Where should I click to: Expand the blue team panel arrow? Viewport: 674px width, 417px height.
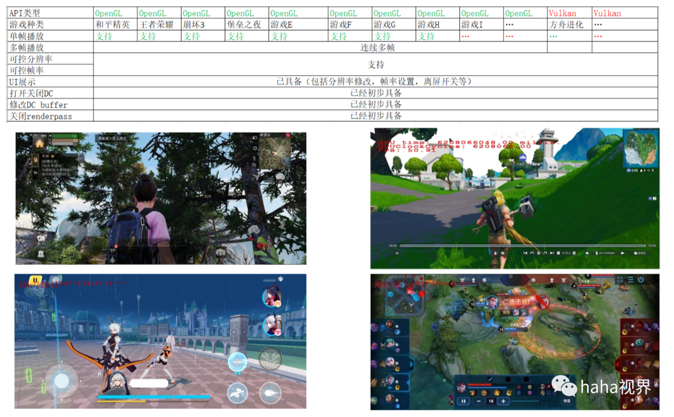(x=411, y=364)
